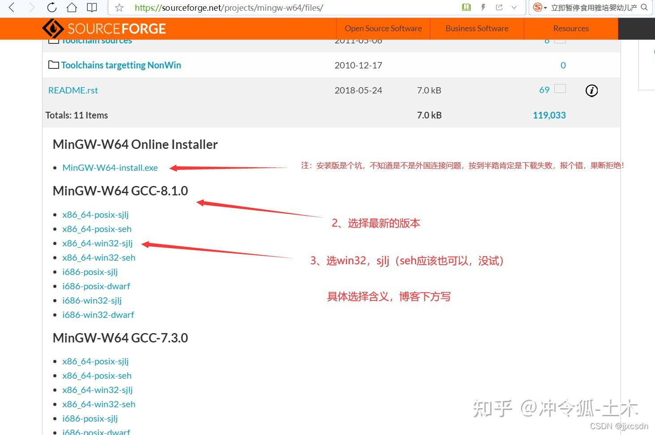Click the SourceForge logo
Screen dimensions: 655x435
[x=104, y=28]
